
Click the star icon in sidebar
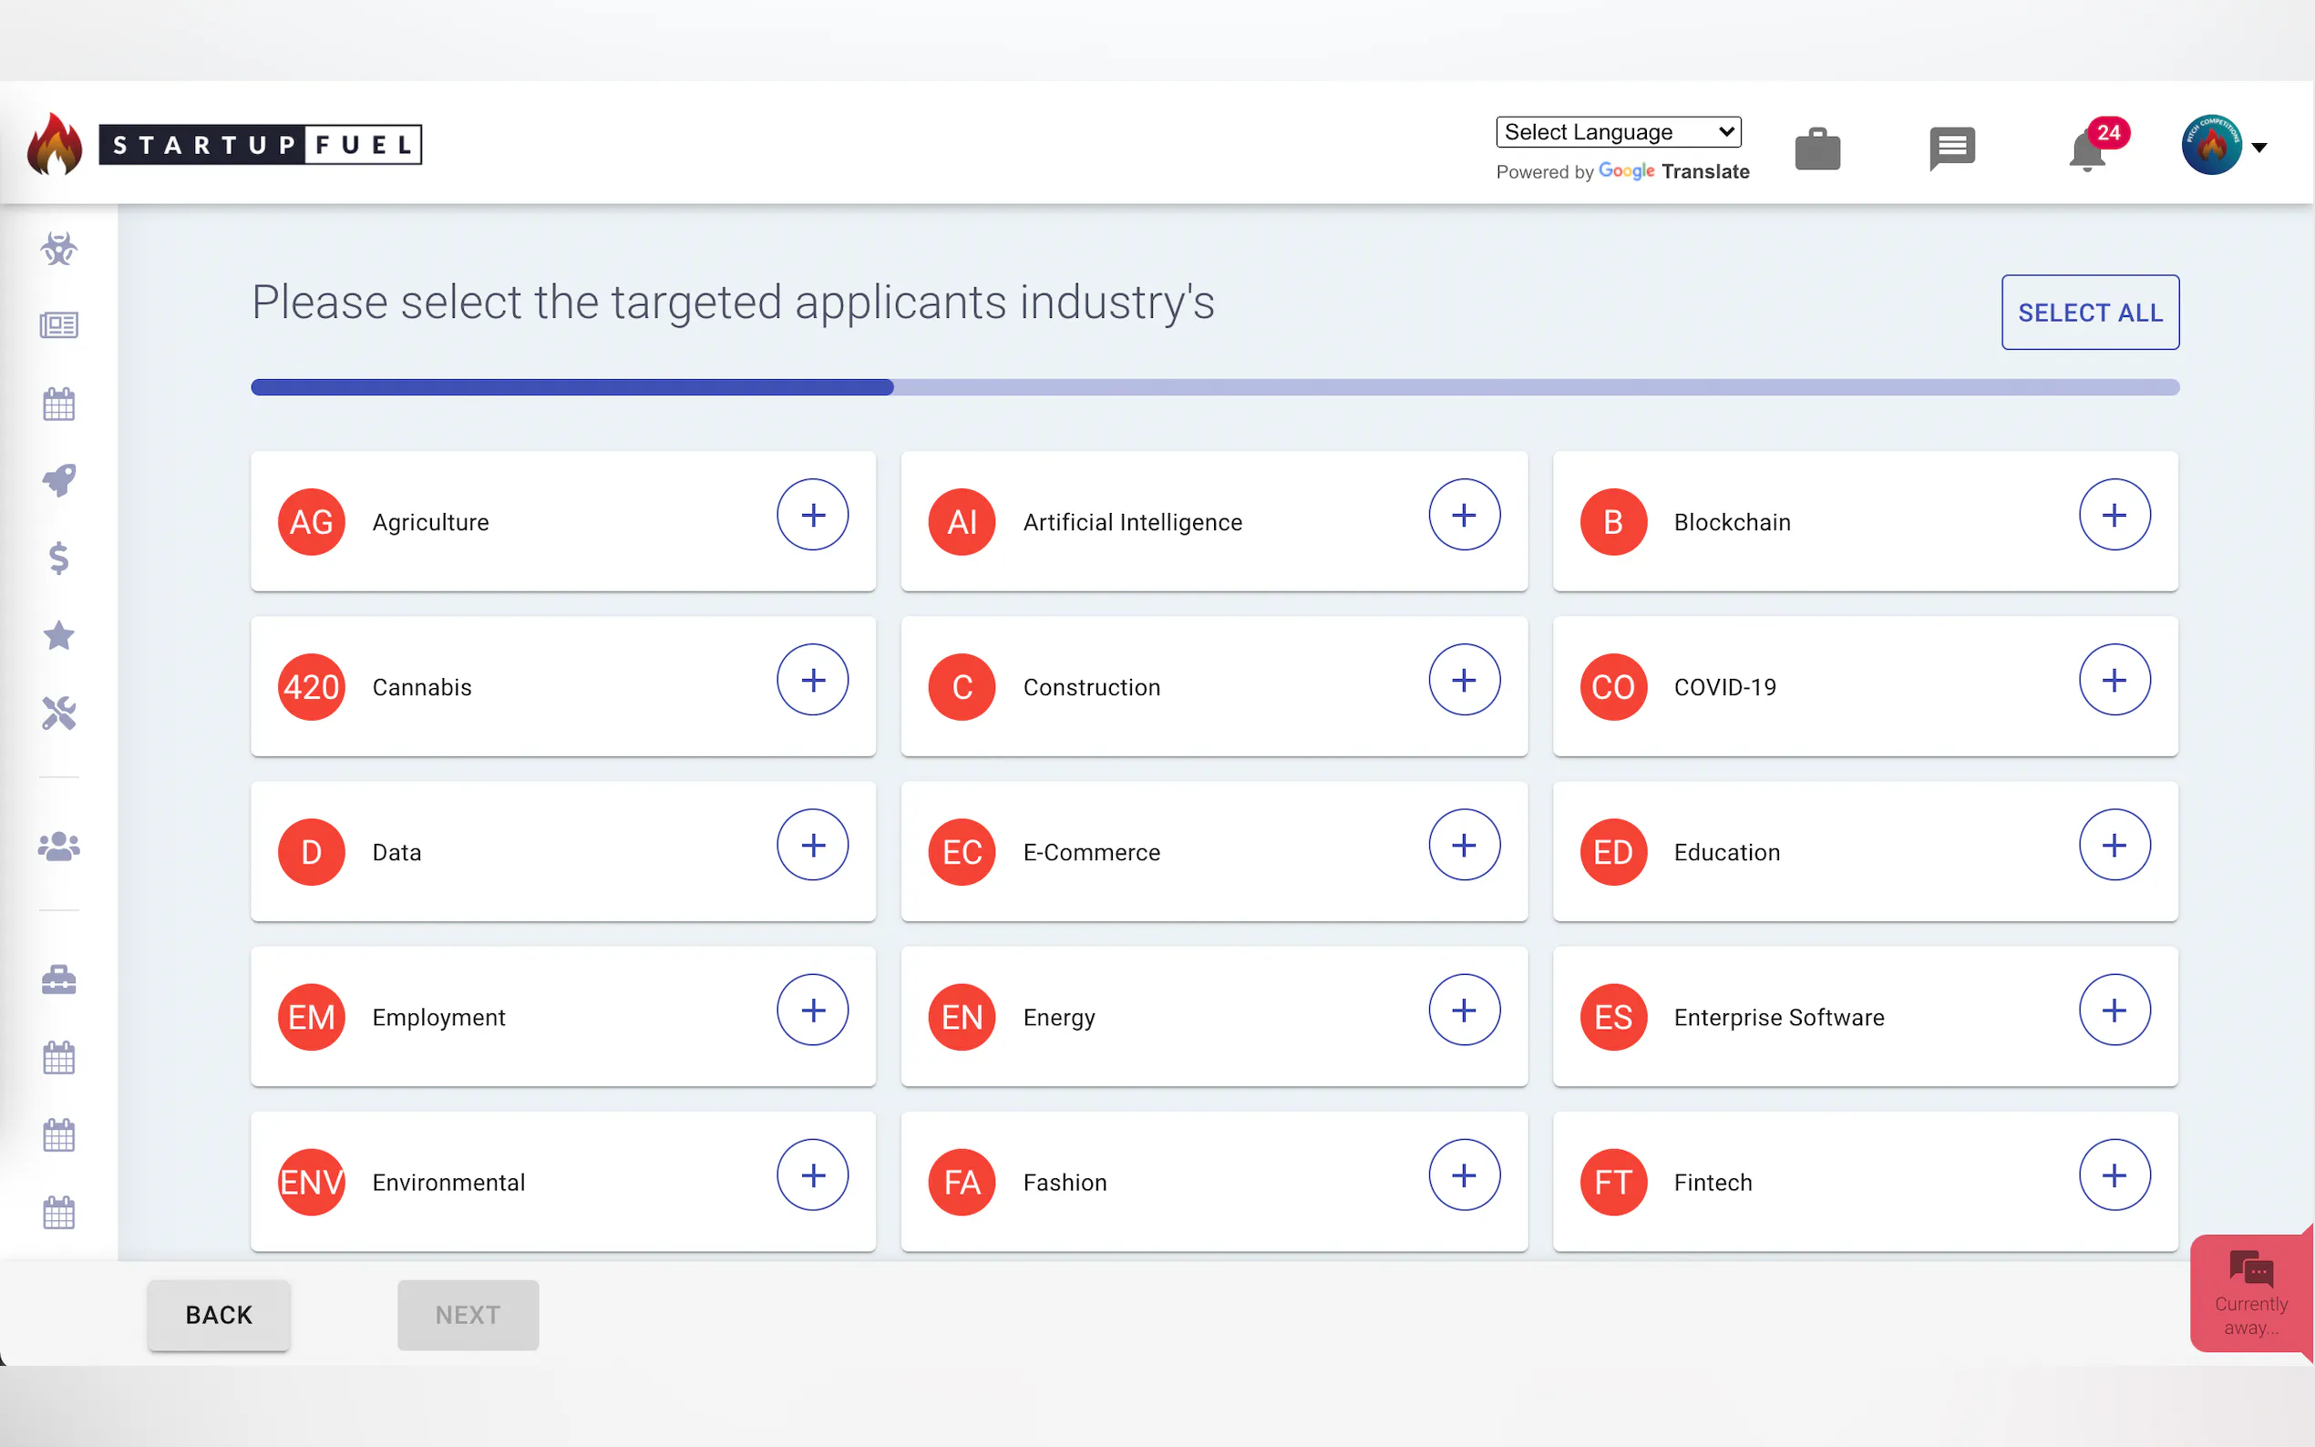point(58,635)
